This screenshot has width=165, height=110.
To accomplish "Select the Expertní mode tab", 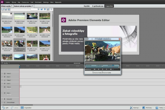I will [109, 6].
